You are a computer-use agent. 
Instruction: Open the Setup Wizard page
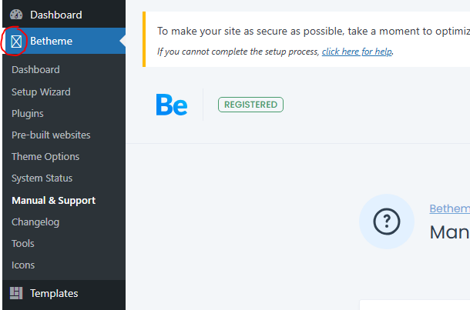[x=41, y=92]
